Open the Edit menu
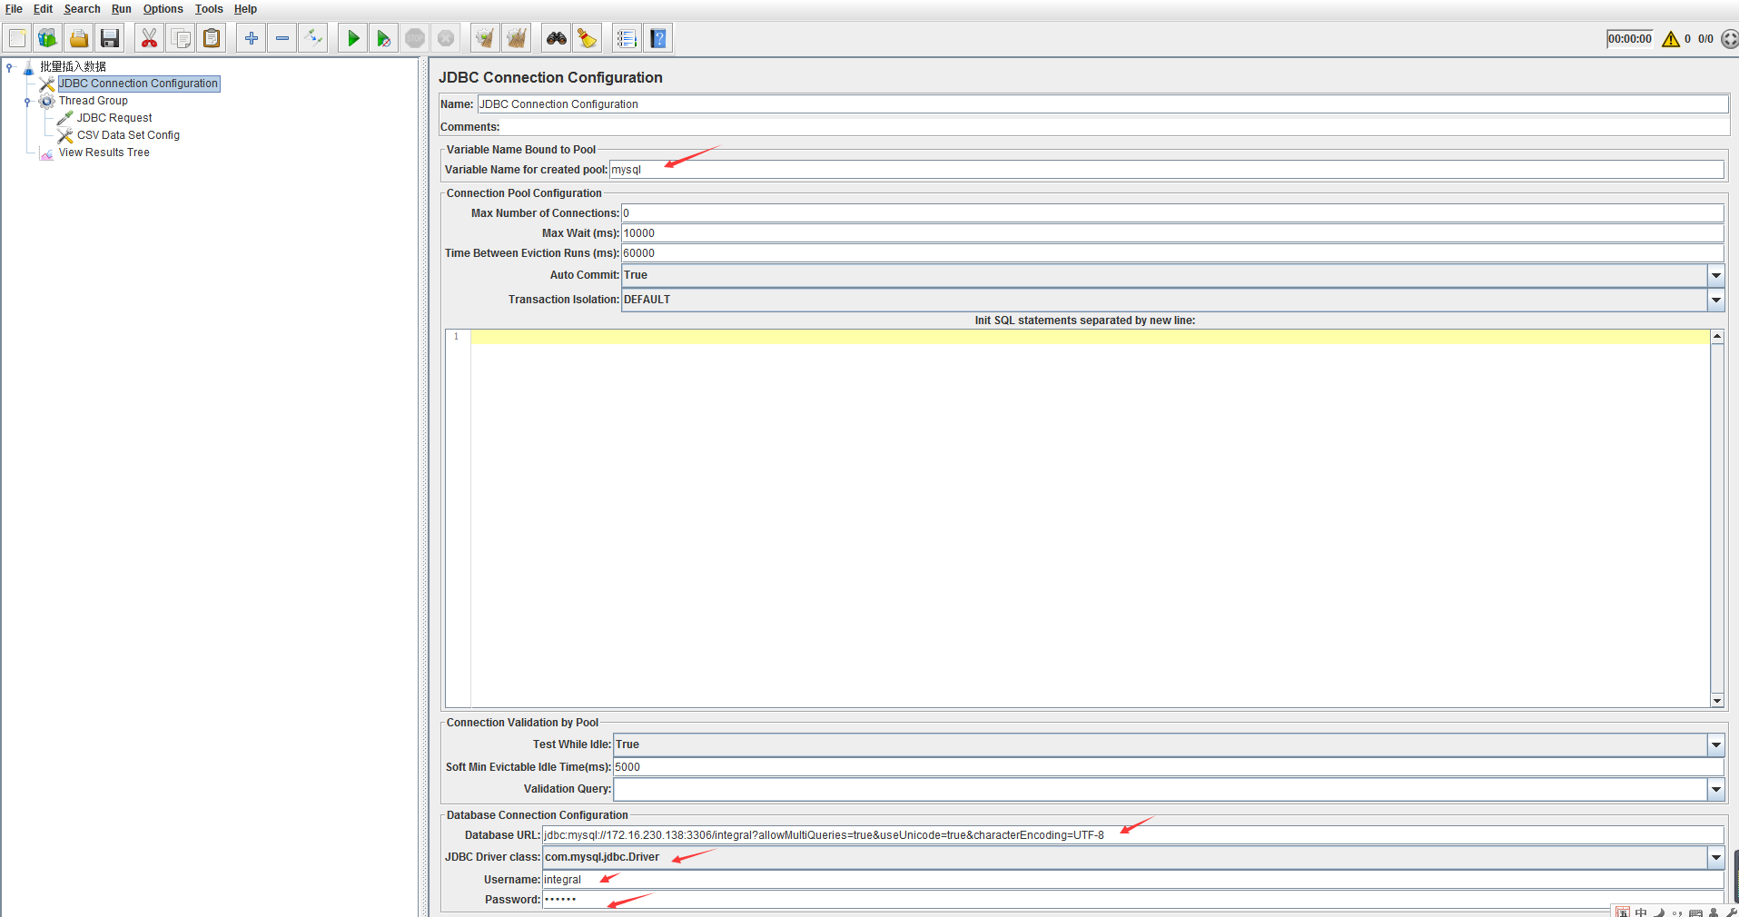The height and width of the screenshot is (917, 1739). point(43,9)
